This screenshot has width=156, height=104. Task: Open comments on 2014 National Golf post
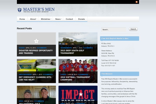pyautogui.click(x=39, y=101)
